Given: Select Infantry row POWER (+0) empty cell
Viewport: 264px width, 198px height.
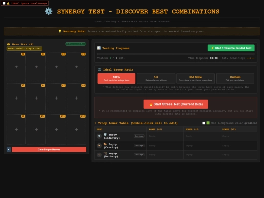Looking at the screenshot, I should click(x=165, y=136).
